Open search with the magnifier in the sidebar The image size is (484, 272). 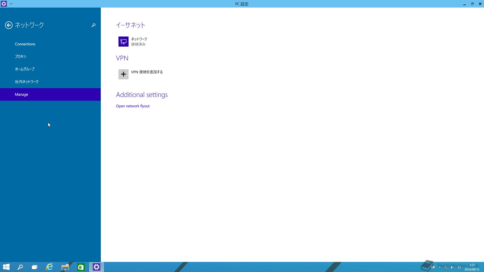pos(94,25)
